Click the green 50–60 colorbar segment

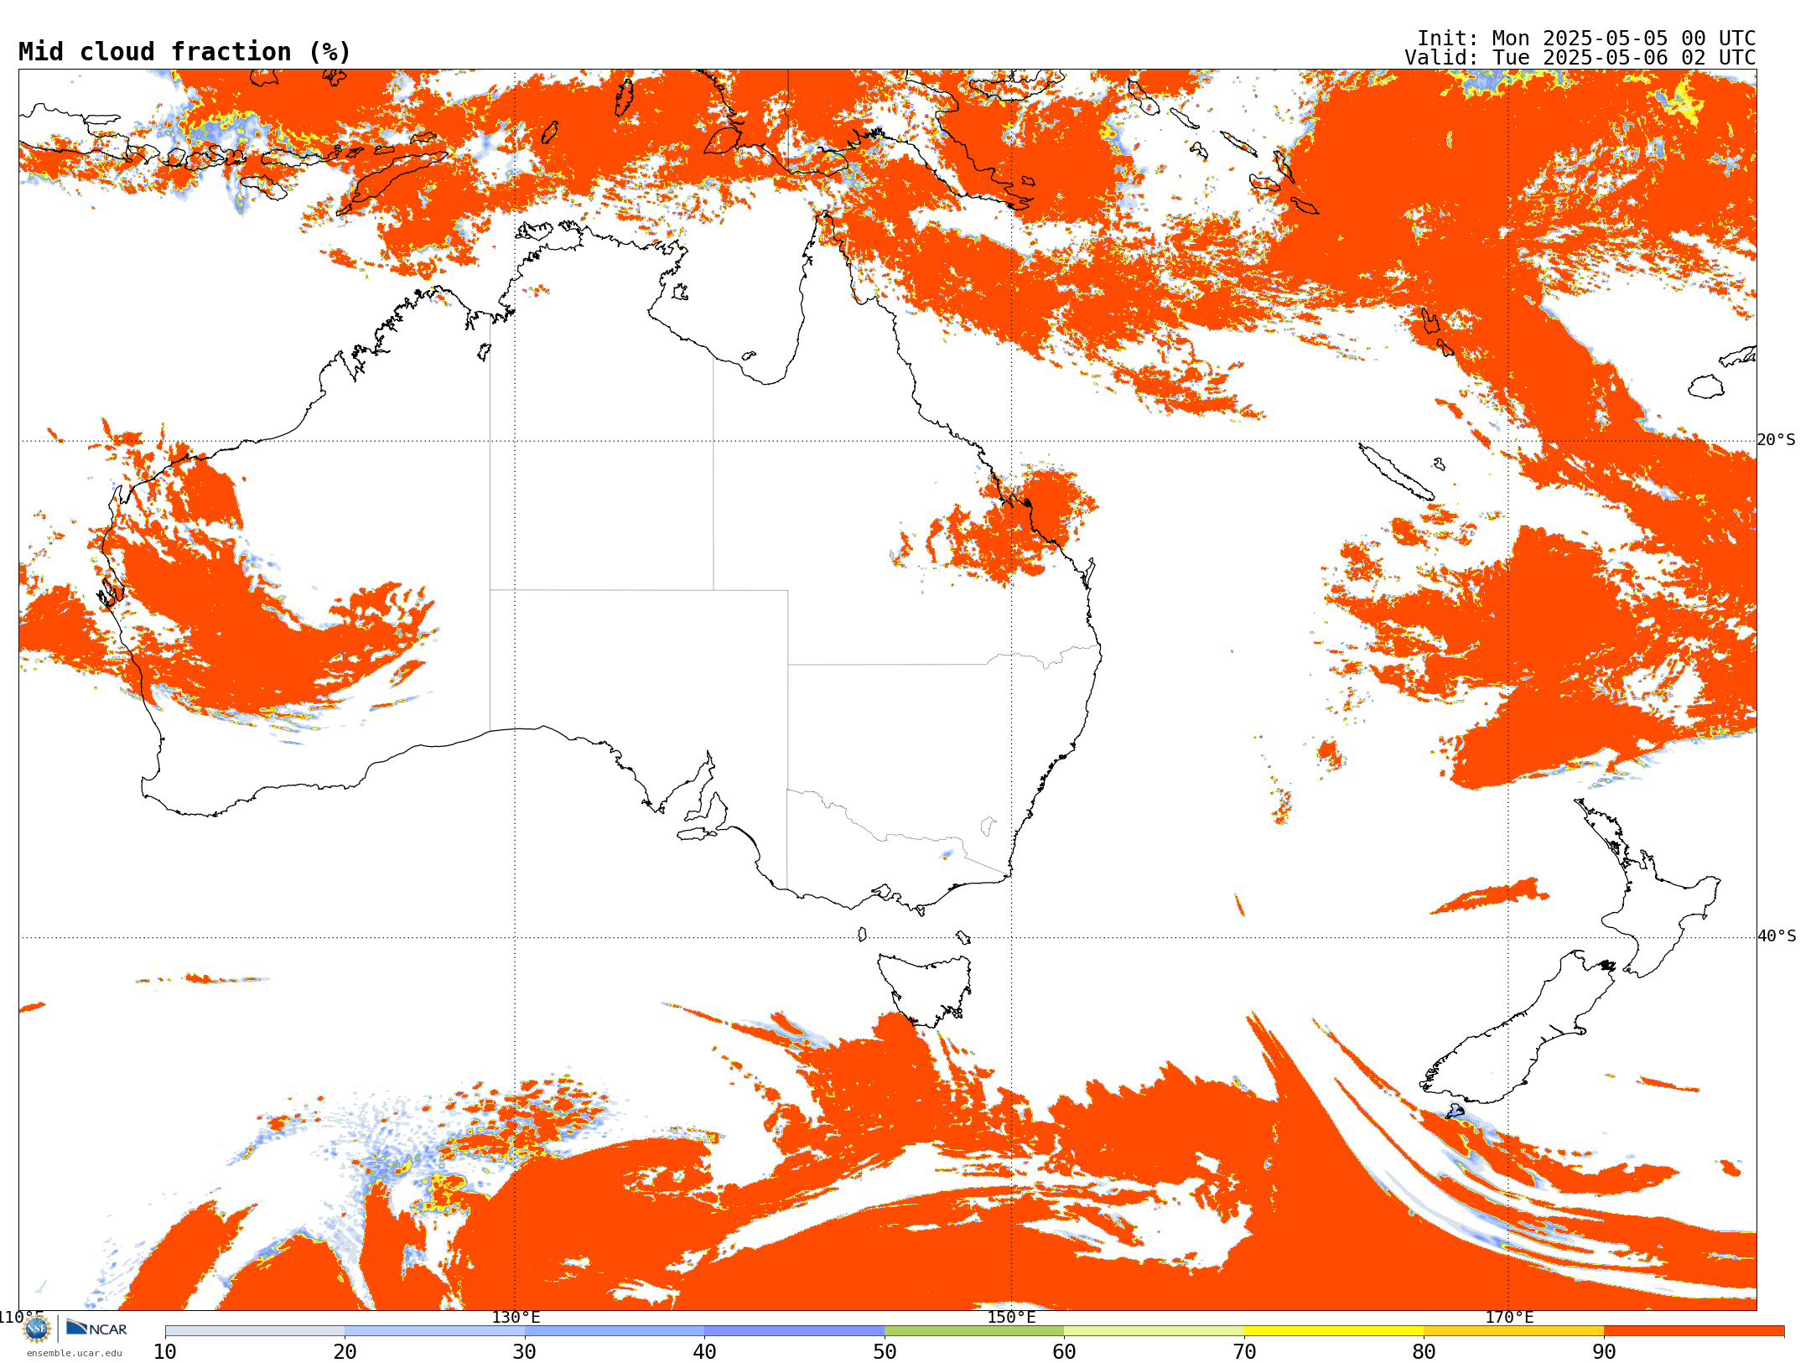tap(974, 1331)
